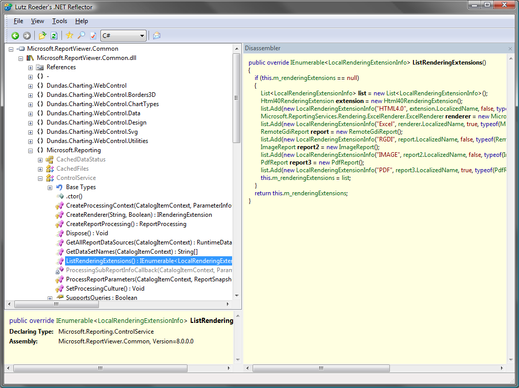Click the CachedFiles class icon
This screenshot has width=519, height=388.
(50, 169)
